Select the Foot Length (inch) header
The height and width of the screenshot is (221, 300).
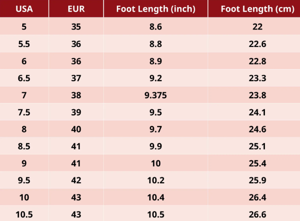tap(156, 9)
